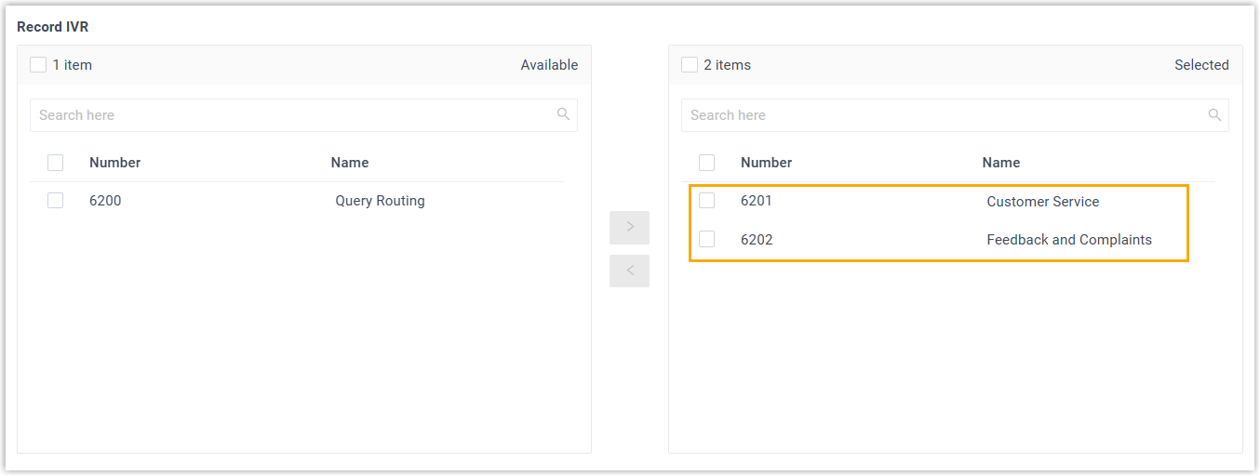This screenshot has width=1260, height=476.
Task: Focus the Available list search field
Action: click(x=288, y=115)
